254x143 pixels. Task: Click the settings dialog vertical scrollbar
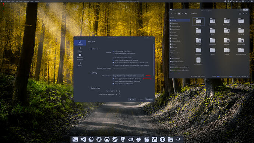(153, 59)
